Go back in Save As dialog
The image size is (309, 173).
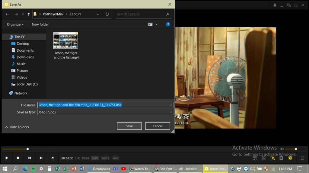click(7, 14)
